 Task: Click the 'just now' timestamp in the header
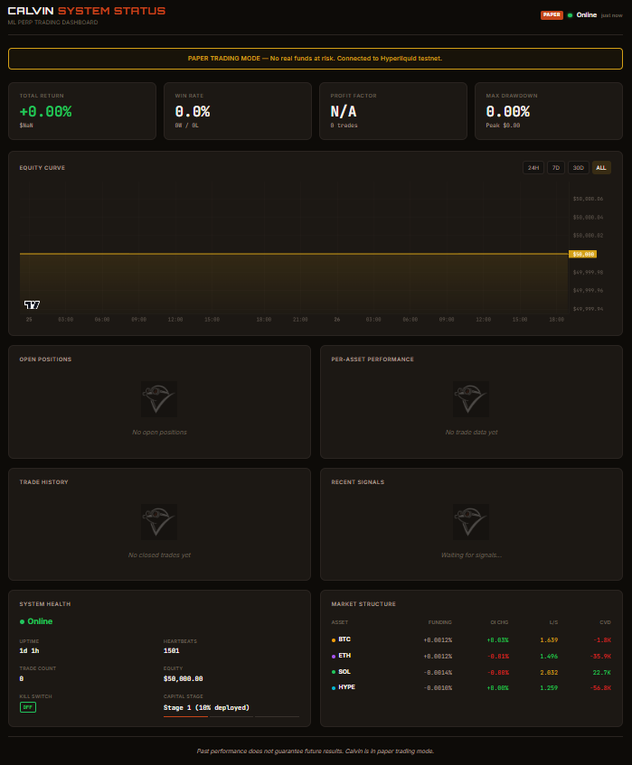coord(611,15)
